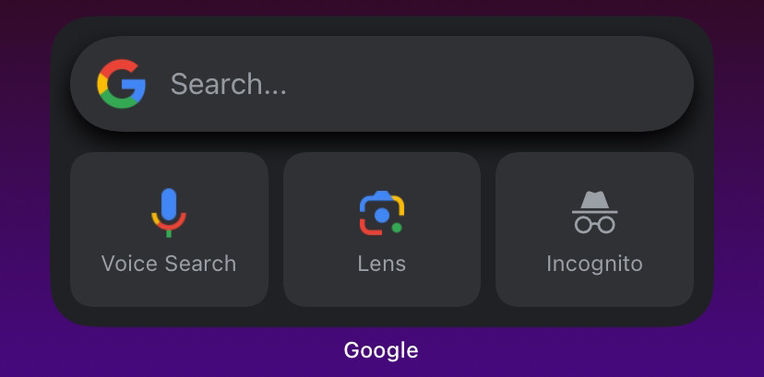Click the Google widget name label
The width and height of the screenshot is (764, 377).
click(381, 350)
